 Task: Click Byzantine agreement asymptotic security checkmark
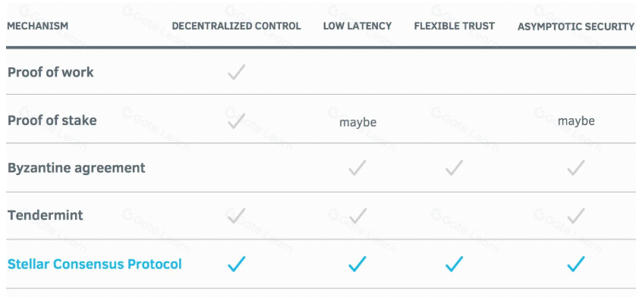click(x=576, y=167)
